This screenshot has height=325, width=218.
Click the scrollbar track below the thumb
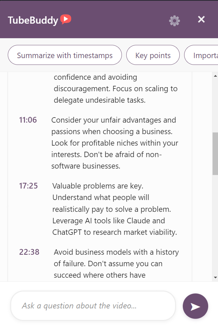click(215, 225)
